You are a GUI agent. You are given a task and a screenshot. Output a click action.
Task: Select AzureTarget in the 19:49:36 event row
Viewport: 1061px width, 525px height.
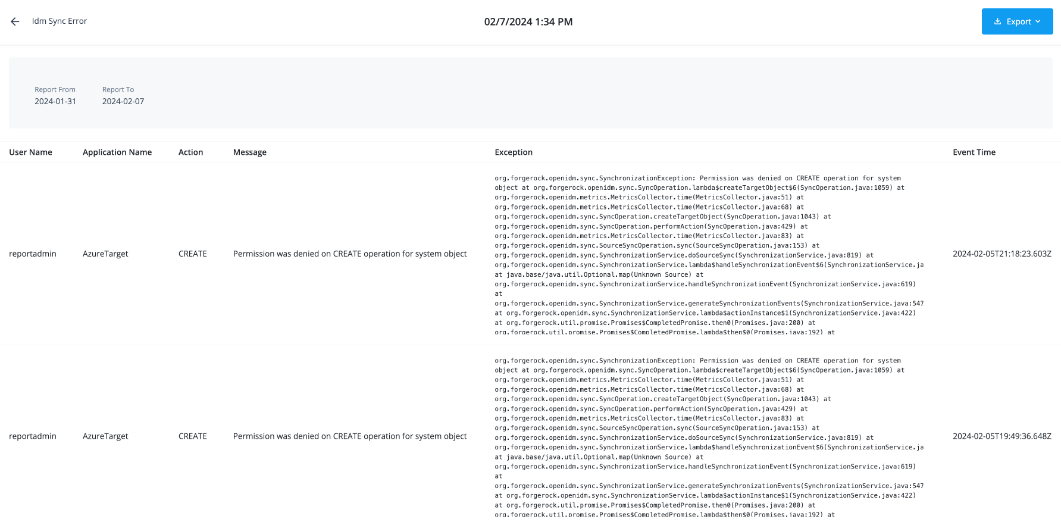[105, 436]
